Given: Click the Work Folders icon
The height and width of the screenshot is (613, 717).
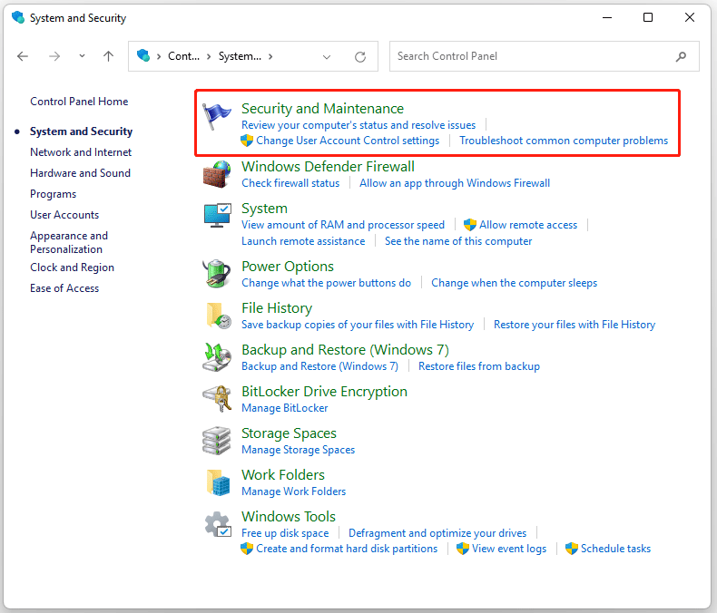Looking at the screenshot, I should [218, 482].
